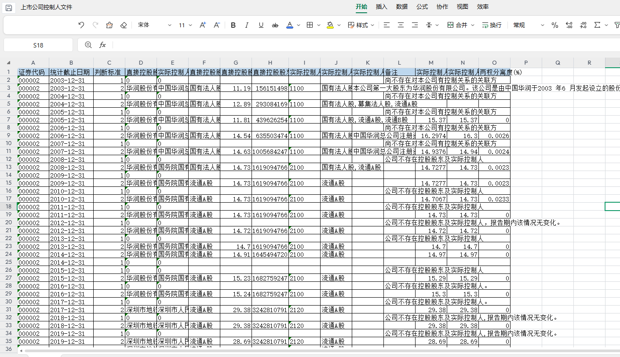Click the select-all corner of the grid

(x=8, y=62)
